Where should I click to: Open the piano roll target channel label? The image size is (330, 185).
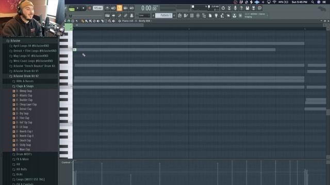[136, 21]
